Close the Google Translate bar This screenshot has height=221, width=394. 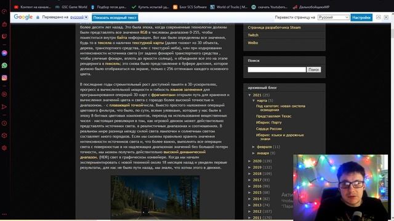point(386,17)
